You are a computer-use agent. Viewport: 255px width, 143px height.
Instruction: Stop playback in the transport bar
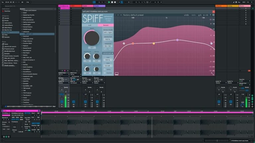tap(112, 2)
